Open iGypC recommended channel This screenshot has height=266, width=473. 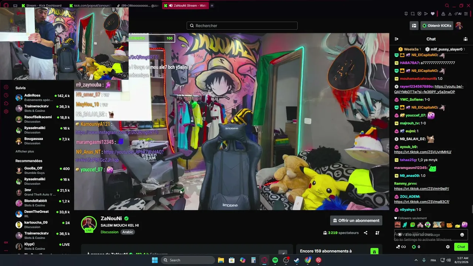[x=42, y=246]
